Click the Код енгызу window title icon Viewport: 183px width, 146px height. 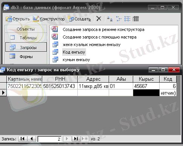3,70
